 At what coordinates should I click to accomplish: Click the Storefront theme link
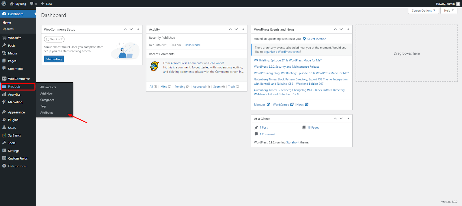click(293, 142)
